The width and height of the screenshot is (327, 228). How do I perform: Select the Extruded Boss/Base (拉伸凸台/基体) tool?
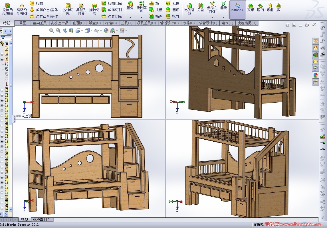click(x=7, y=9)
